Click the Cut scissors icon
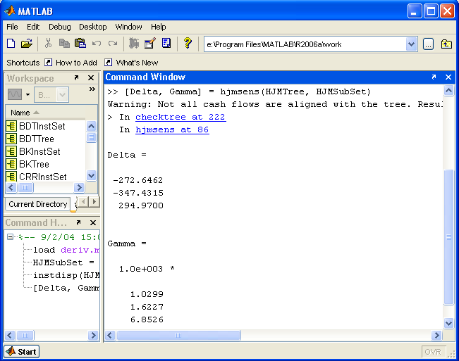The height and width of the screenshot is (361, 459). pyautogui.click(x=49, y=44)
